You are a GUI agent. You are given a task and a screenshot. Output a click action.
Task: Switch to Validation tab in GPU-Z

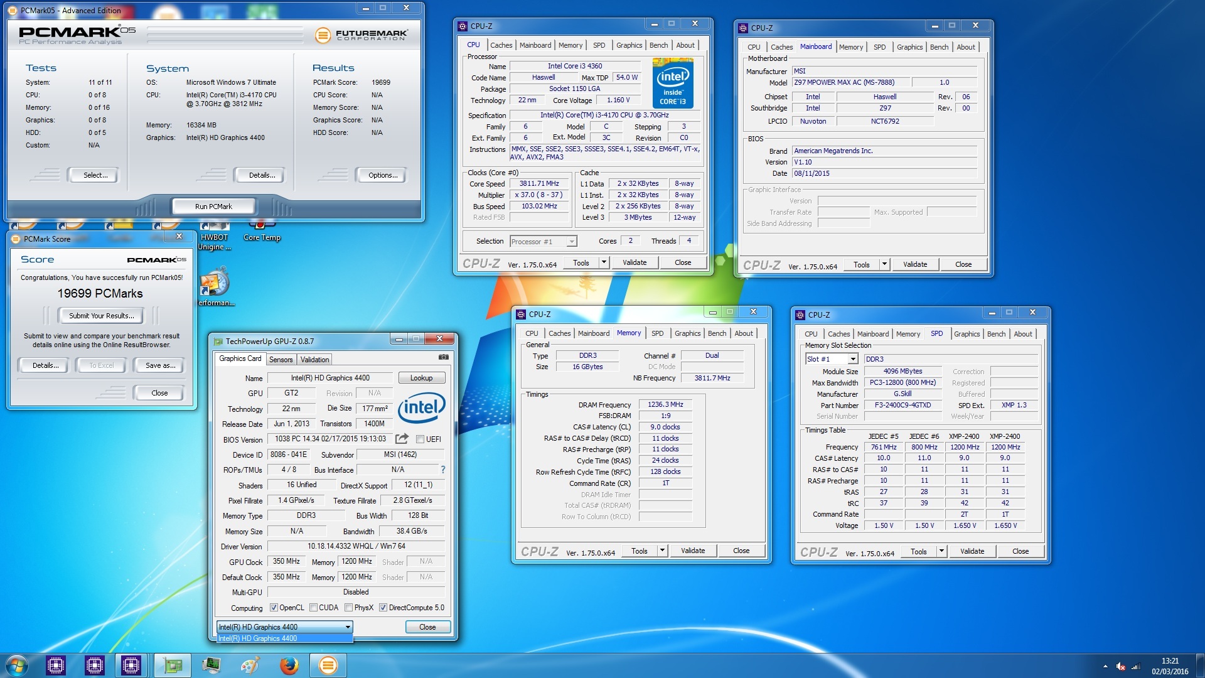tap(314, 360)
